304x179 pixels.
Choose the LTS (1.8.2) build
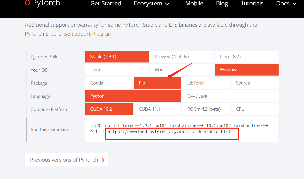click(x=246, y=57)
